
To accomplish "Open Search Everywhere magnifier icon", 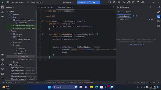I will pos(133,2).
